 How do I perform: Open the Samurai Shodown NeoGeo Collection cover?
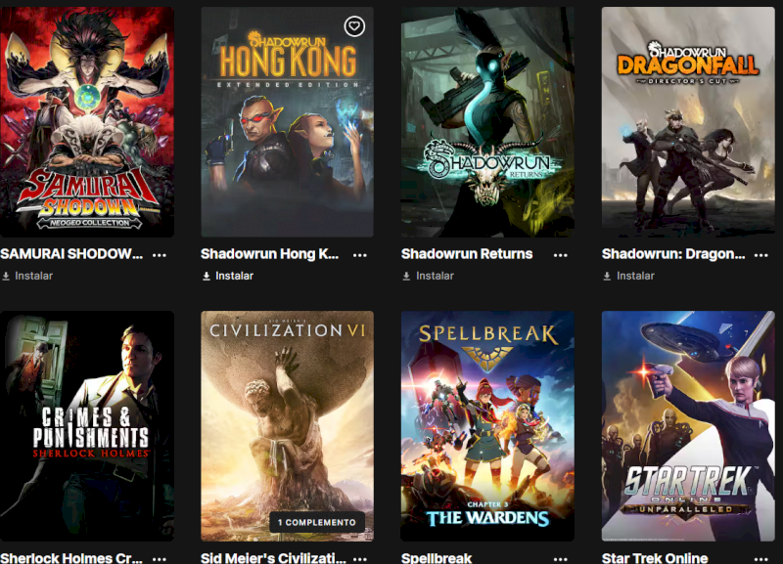pyautogui.click(x=87, y=121)
